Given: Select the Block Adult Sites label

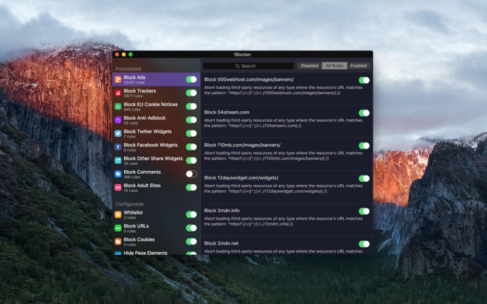Looking at the screenshot, I should (142, 185).
